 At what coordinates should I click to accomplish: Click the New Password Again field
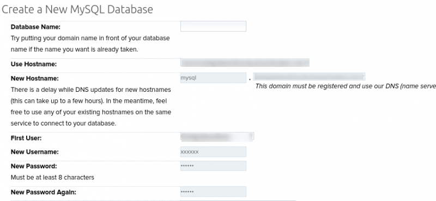[213, 192]
